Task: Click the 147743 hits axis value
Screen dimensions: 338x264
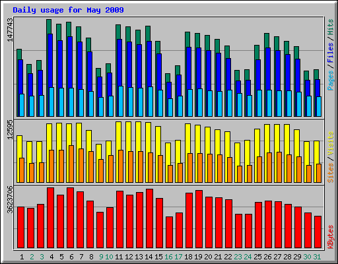Action: tap(10, 30)
